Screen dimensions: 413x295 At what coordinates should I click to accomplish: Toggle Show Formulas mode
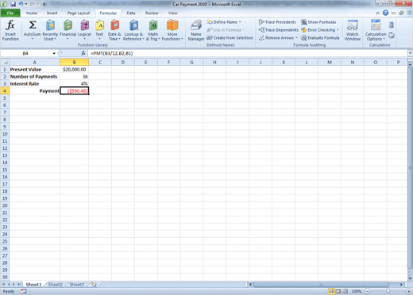tap(318, 22)
